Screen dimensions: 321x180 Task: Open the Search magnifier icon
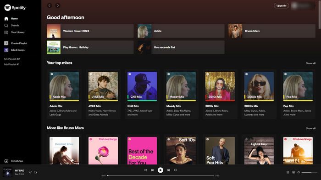[6, 26]
